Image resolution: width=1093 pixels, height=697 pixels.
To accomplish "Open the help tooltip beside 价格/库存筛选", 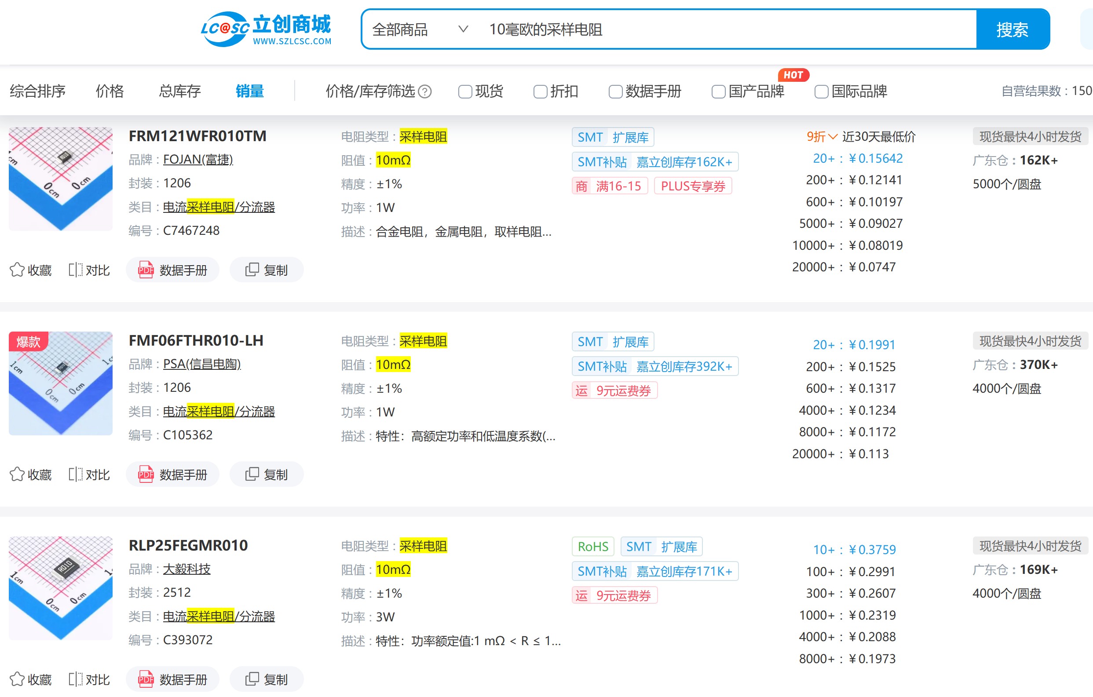I will click(424, 91).
